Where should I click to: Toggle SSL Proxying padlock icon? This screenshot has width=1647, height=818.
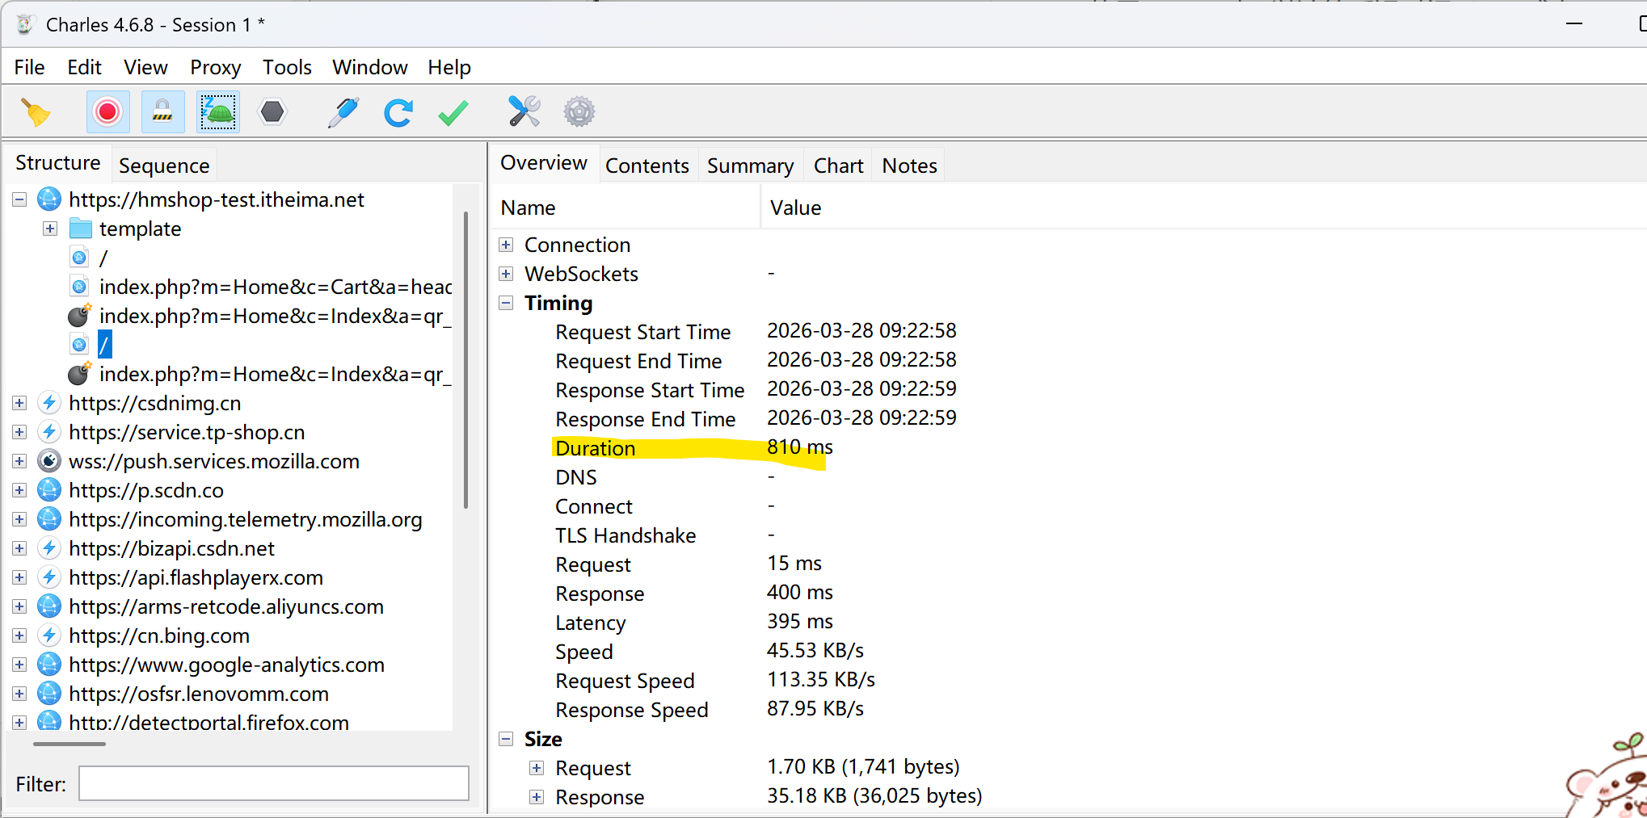coord(162,112)
